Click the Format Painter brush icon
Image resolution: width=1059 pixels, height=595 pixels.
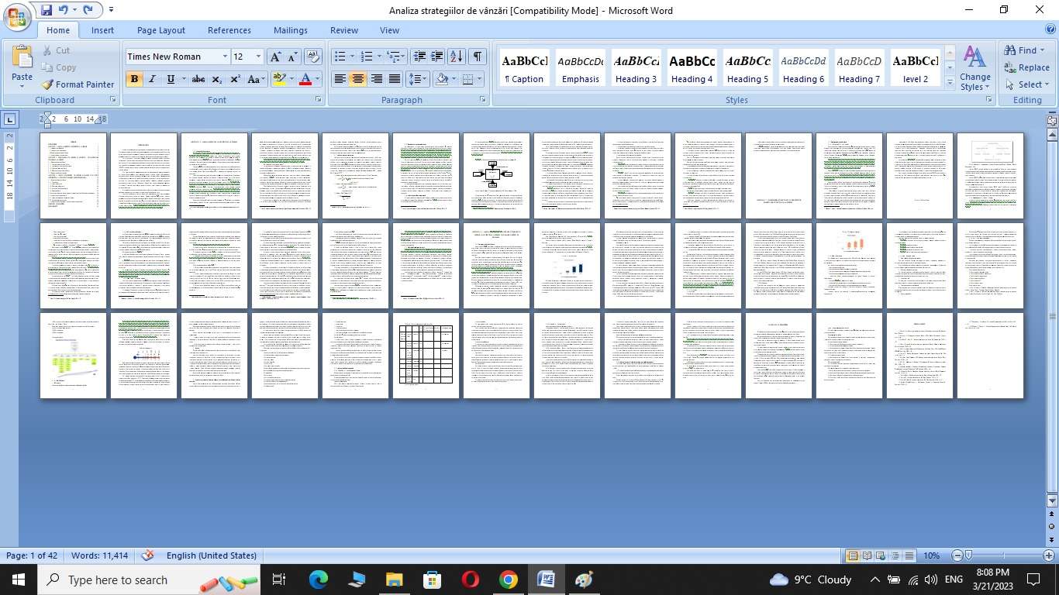47,84
